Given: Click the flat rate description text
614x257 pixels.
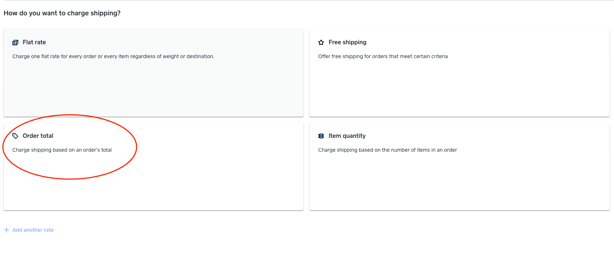Looking at the screenshot, I should tap(113, 56).
